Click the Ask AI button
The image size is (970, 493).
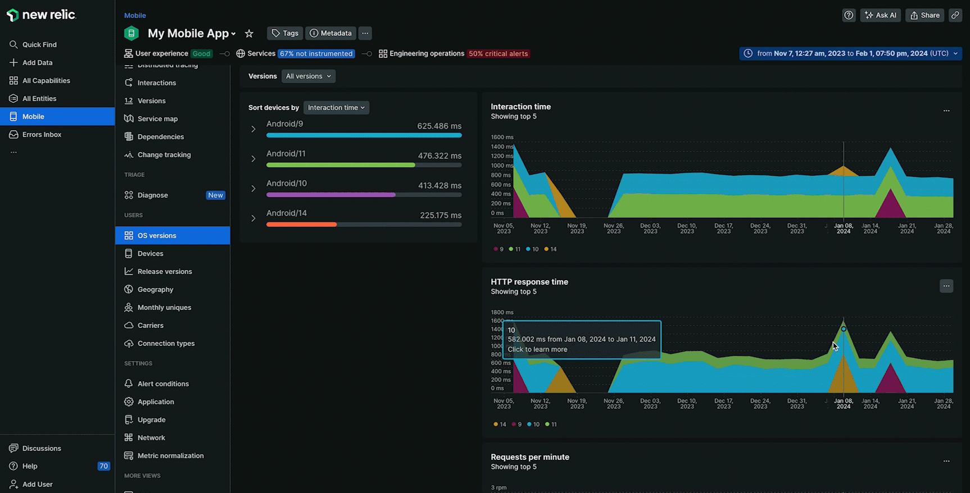pyautogui.click(x=881, y=15)
